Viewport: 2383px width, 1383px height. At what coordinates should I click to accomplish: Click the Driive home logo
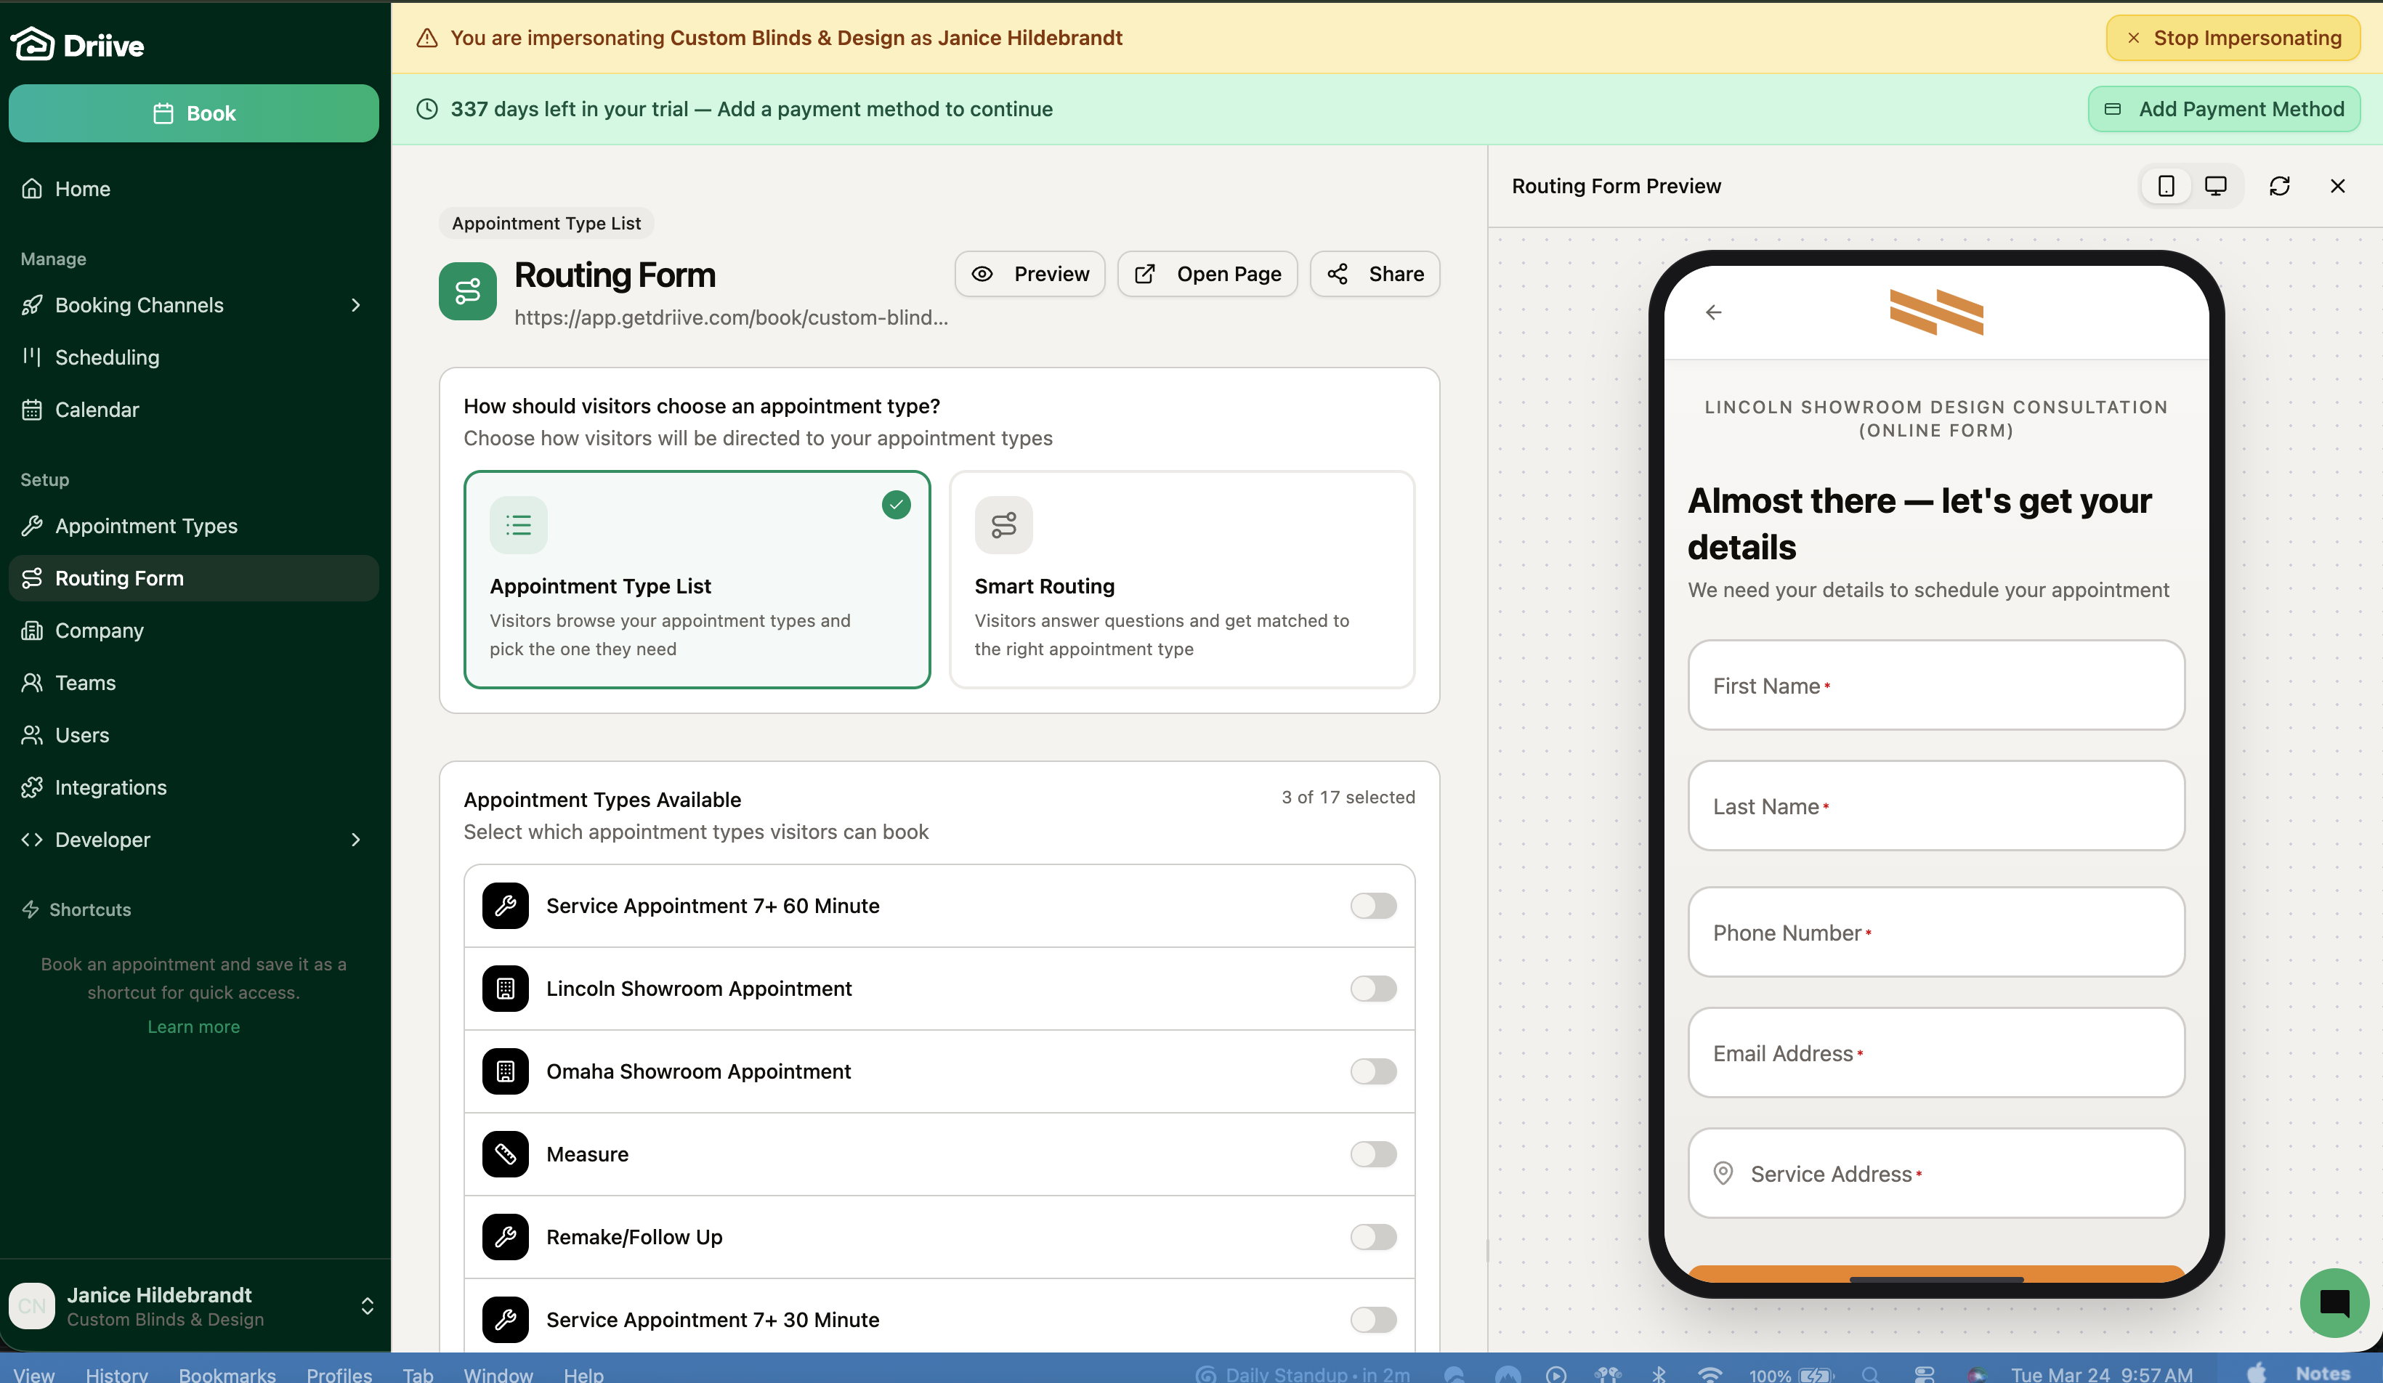coord(78,44)
